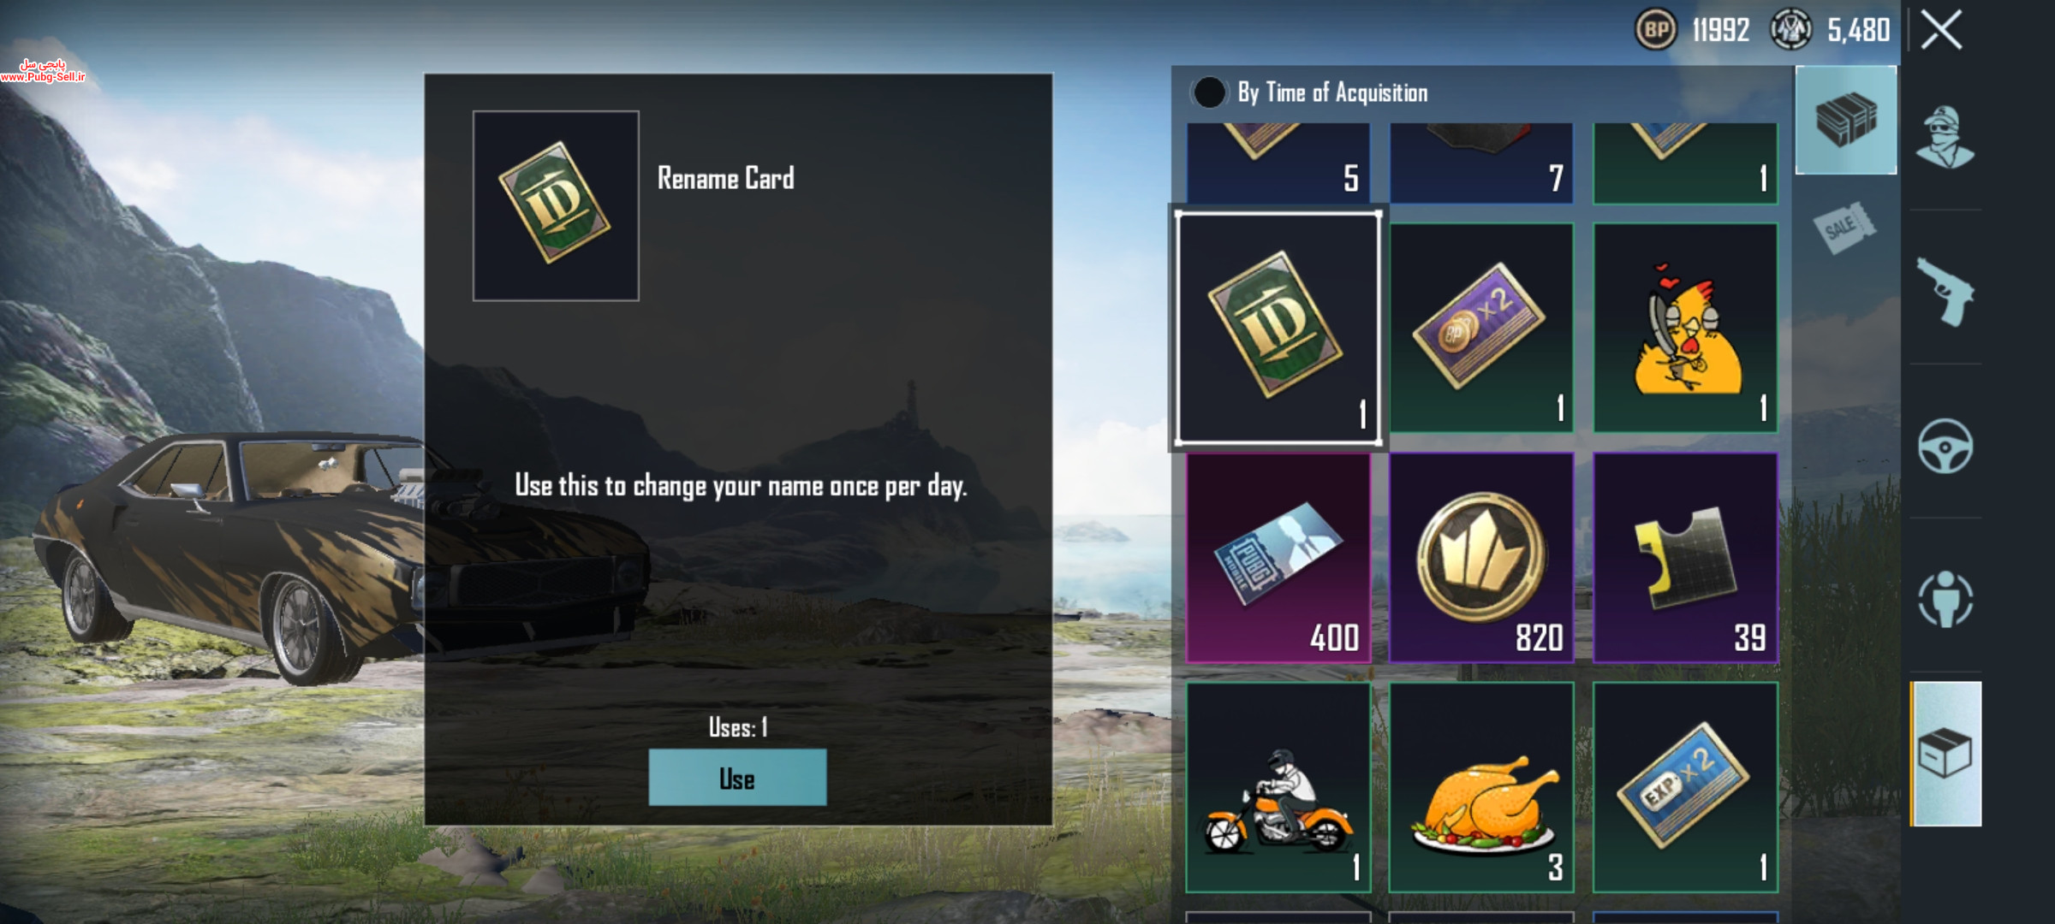
Task: Switch to the outfit character category
Action: (1945, 137)
